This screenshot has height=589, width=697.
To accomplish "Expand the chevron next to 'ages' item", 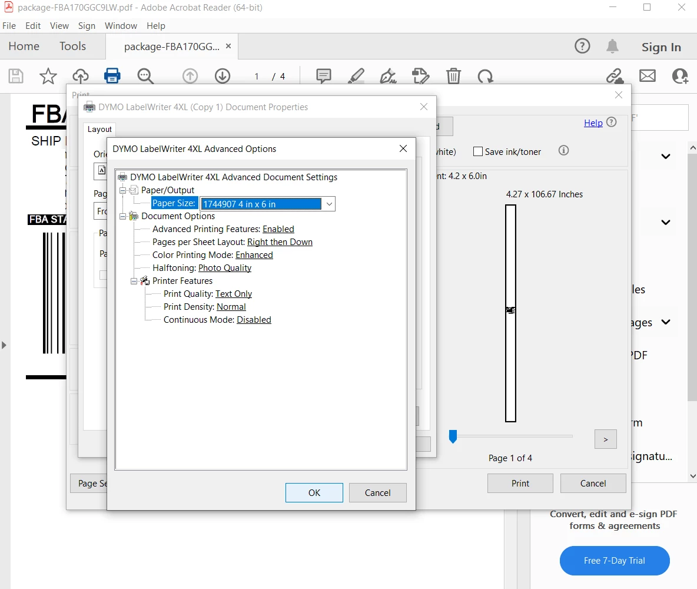I will pyautogui.click(x=665, y=322).
